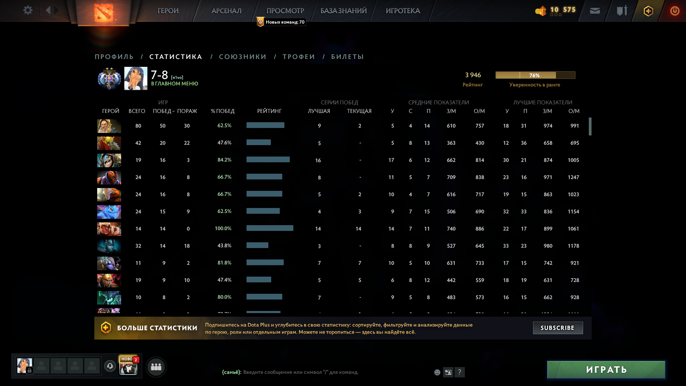Open friends list group icon
The height and width of the screenshot is (386, 686).
pos(156,367)
